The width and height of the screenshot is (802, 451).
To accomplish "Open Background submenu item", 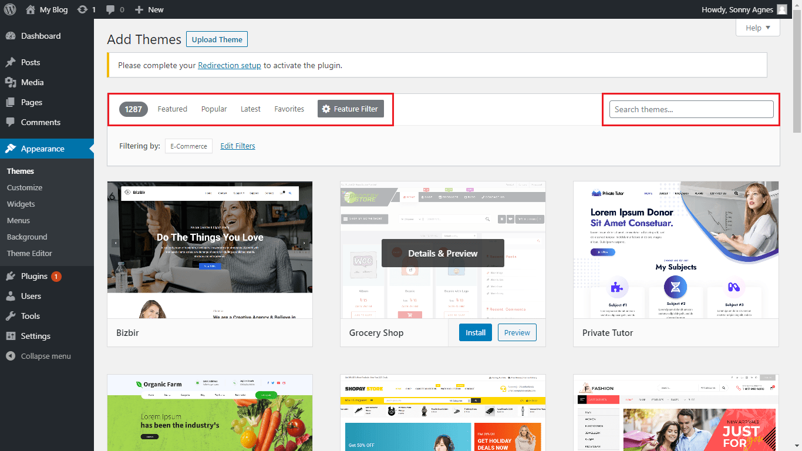I will click(x=27, y=237).
